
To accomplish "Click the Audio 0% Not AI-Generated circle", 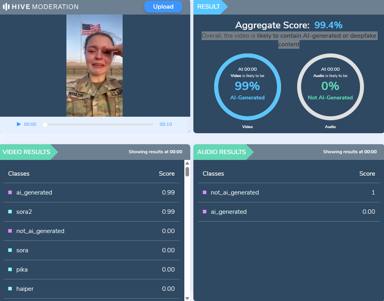I will 330,86.
